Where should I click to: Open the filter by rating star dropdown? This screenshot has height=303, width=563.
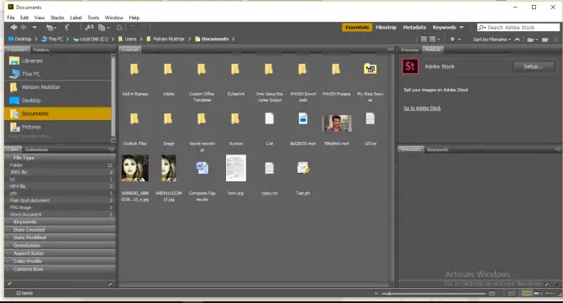(455, 39)
